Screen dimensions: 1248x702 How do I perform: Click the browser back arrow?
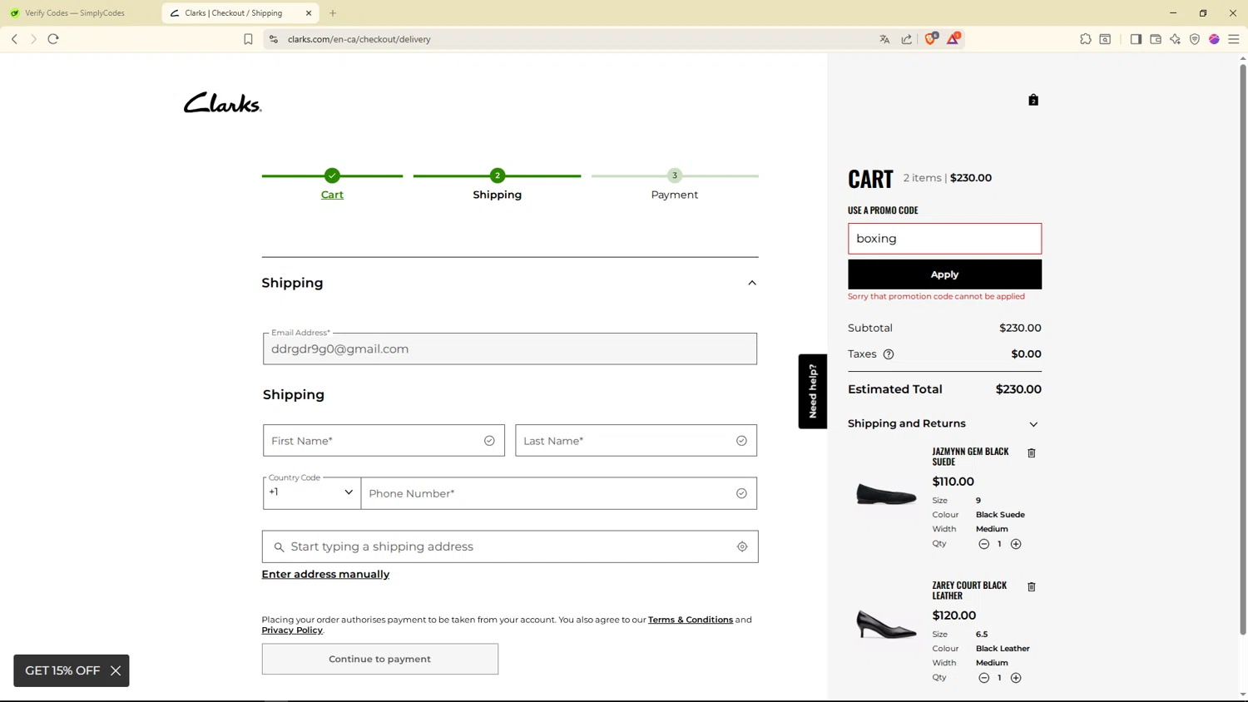(14, 39)
